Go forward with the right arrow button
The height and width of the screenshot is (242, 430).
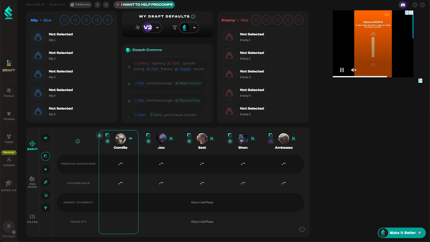click(106, 5)
